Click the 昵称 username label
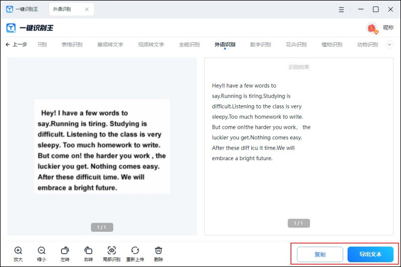Viewport: 401px width, 267px height. pyautogui.click(x=388, y=27)
